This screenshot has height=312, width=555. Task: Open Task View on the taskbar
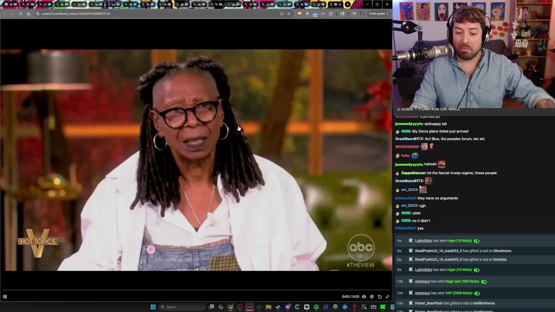point(211,307)
